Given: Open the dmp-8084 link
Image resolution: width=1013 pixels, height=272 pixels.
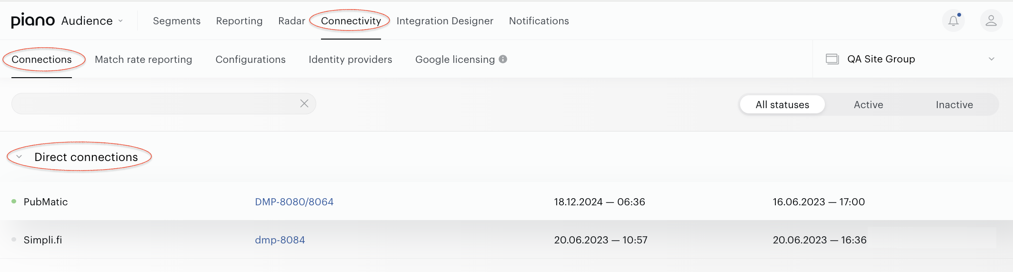Looking at the screenshot, I should tap(280, 240).
